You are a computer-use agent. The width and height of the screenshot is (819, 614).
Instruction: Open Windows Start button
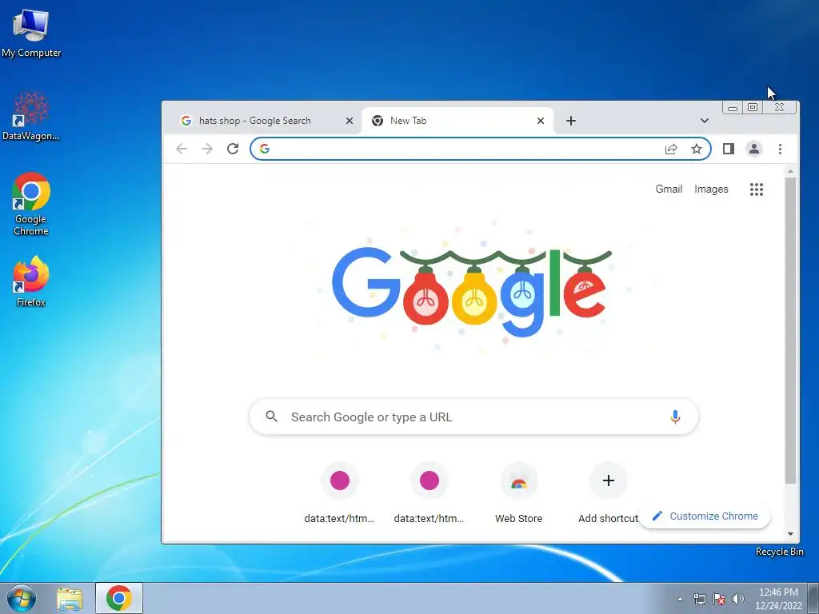[22, 598]
